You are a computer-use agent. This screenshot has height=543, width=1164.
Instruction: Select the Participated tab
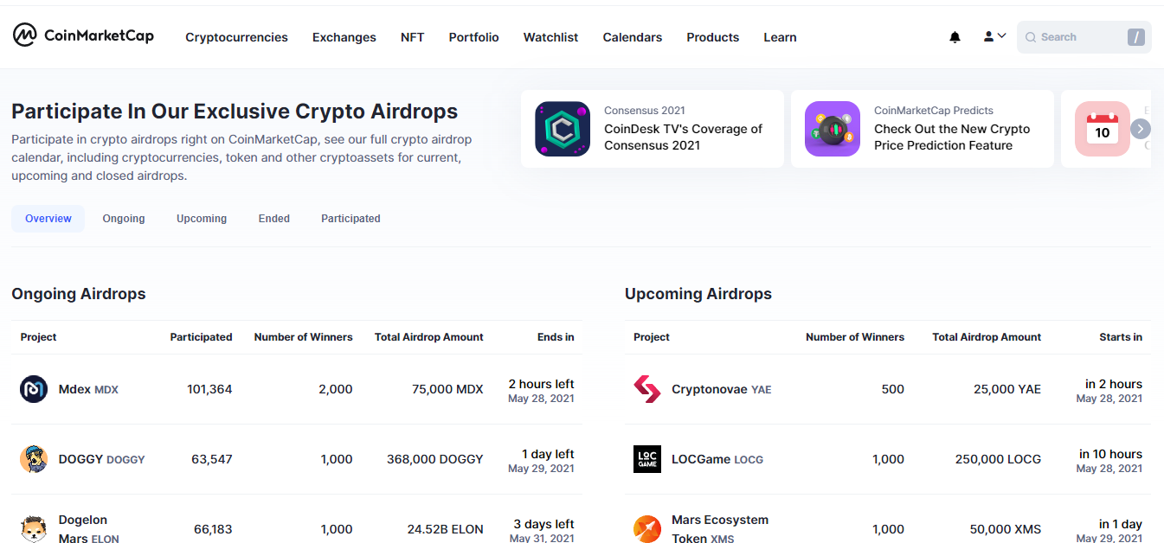[350, 219]
